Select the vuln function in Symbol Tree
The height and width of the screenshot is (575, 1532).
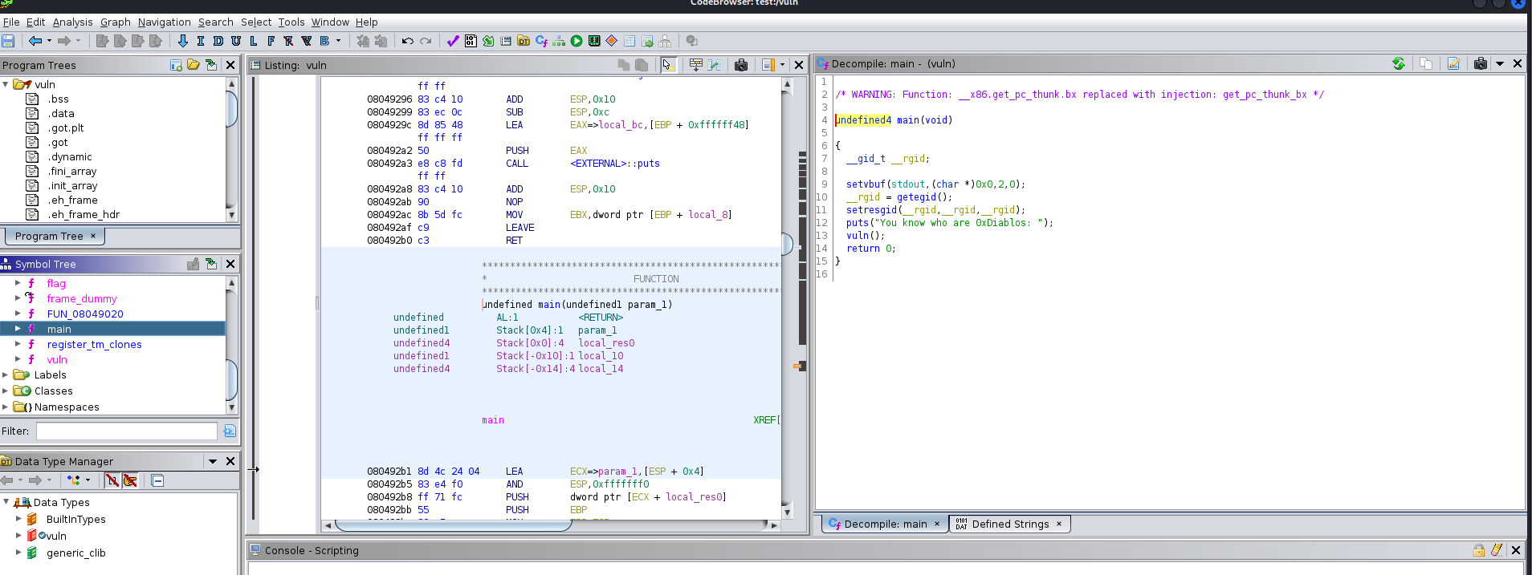pyautogui.click(x=57, y=359)
